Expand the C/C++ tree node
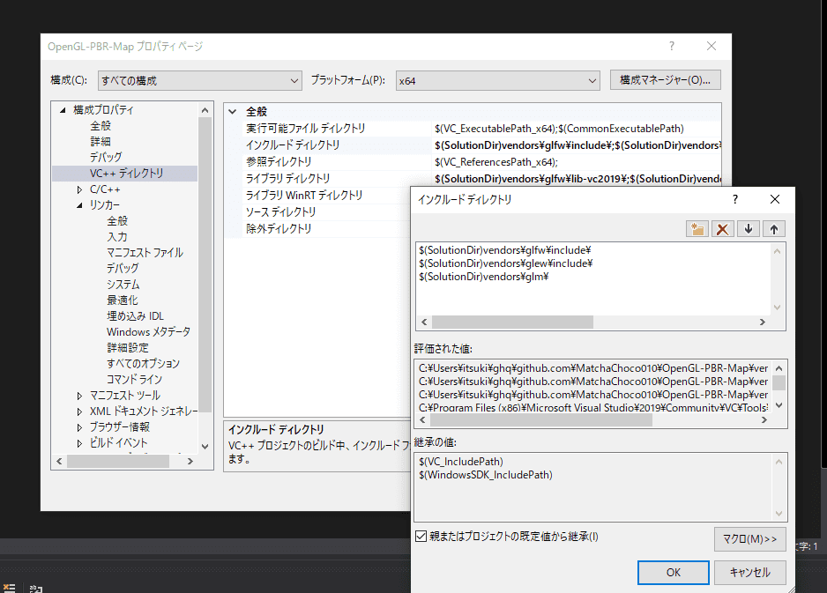The image size is (827, 593). point(78,188)
